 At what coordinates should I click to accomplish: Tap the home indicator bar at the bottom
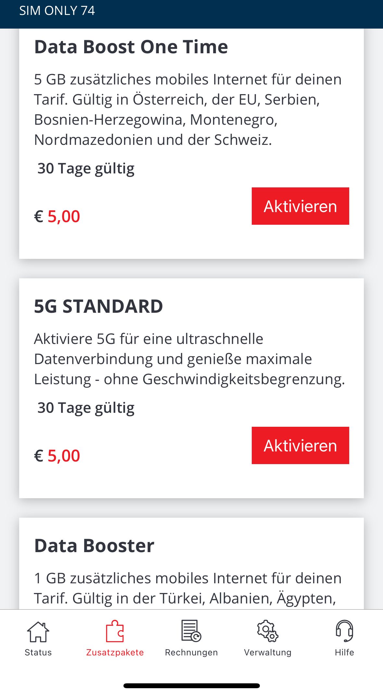191,686
